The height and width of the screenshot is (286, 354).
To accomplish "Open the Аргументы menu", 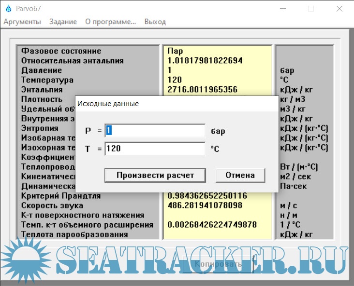I will [22, 22].
